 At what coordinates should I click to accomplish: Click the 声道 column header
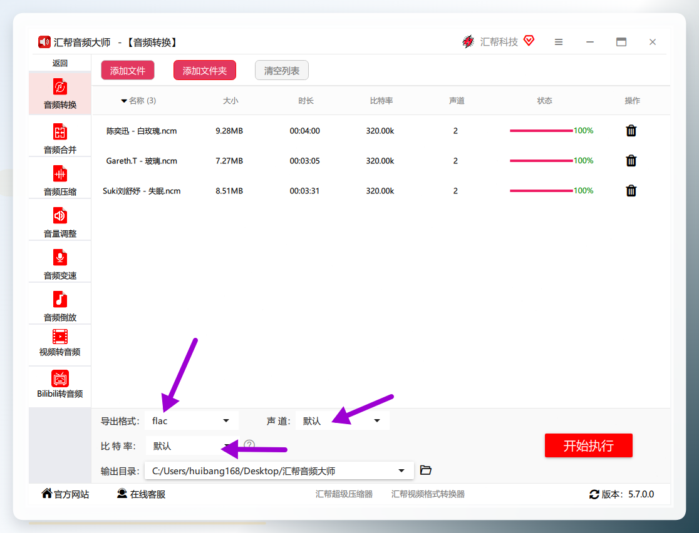click(x=457, y=101)
